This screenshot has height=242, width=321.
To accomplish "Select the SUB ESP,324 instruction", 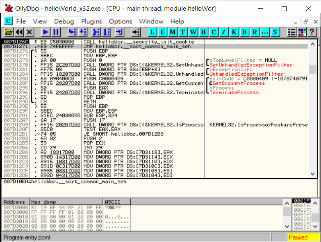I will coord(100,115).
